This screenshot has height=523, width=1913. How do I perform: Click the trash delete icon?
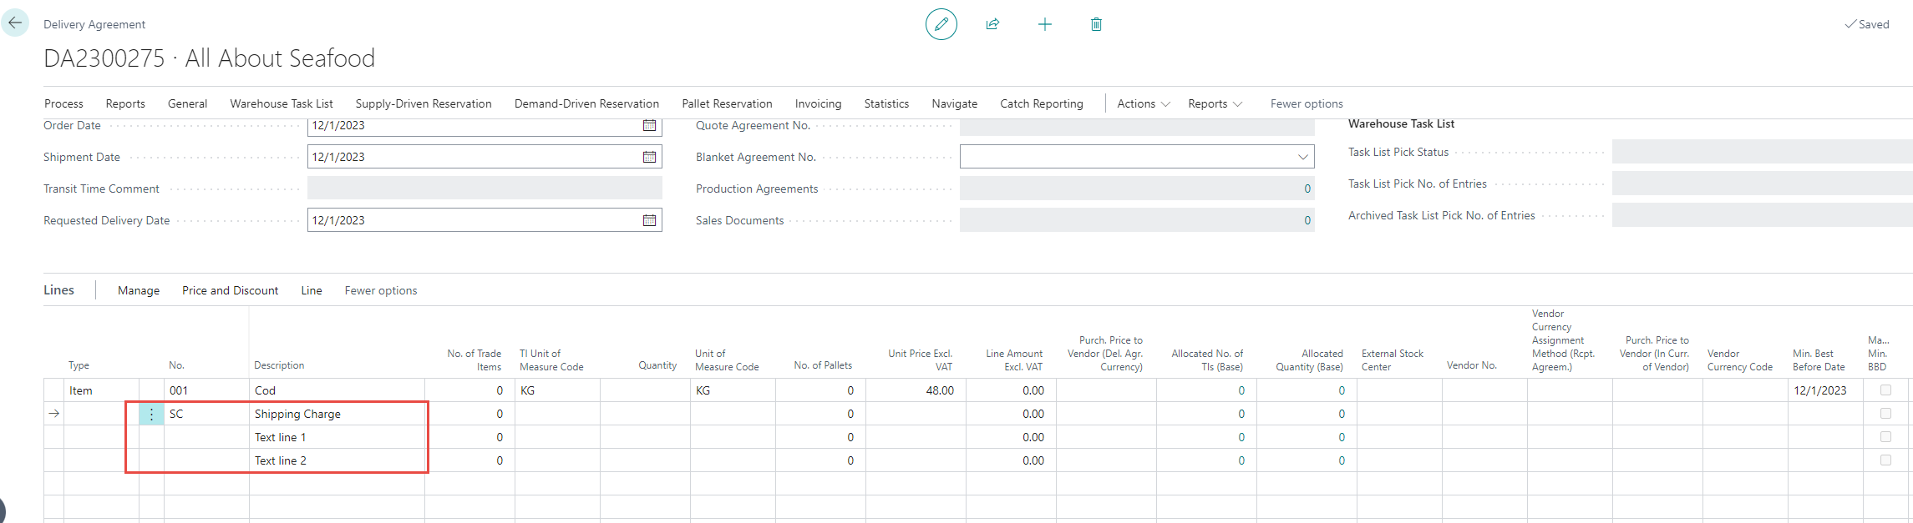pyautogui.click(x=1096, y=24)
